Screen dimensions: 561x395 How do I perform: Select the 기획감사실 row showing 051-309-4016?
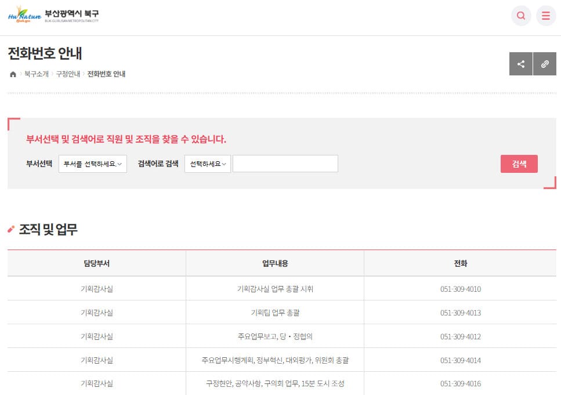[x=96, y=383]
